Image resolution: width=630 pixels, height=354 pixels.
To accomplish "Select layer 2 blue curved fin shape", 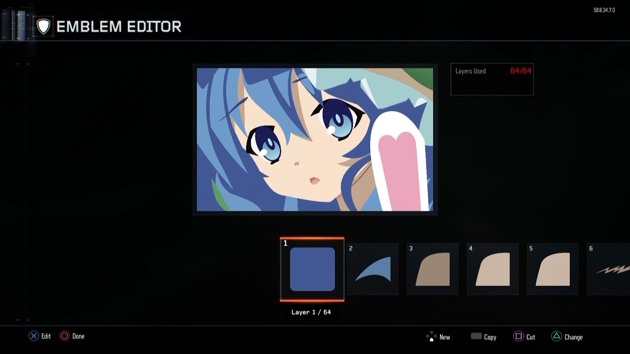I will click(372, 269).
